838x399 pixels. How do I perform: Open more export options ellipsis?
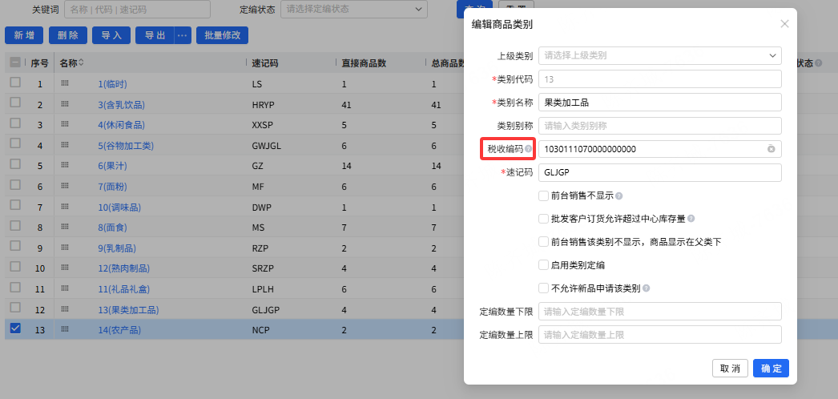point(182,36)
